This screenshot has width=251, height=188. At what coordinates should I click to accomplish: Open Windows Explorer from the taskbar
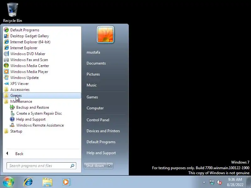[47, 182]
